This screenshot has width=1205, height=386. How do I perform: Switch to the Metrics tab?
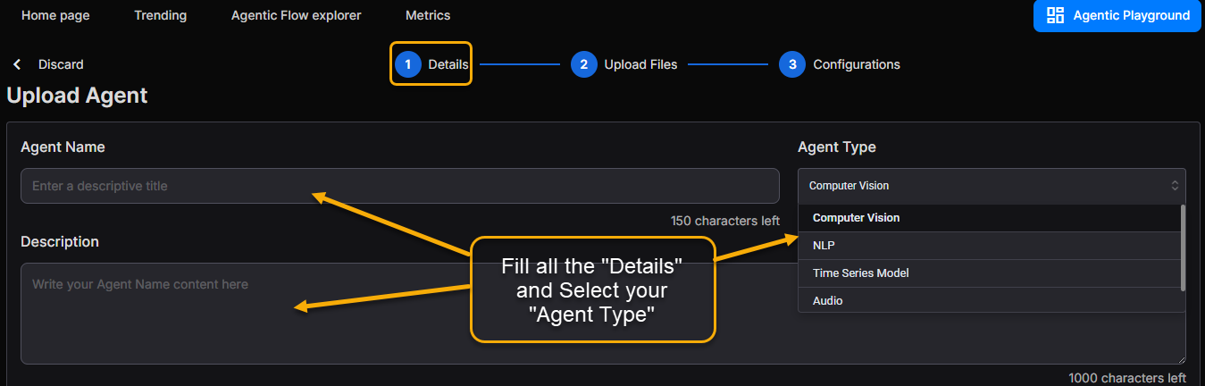pos(428,15)
